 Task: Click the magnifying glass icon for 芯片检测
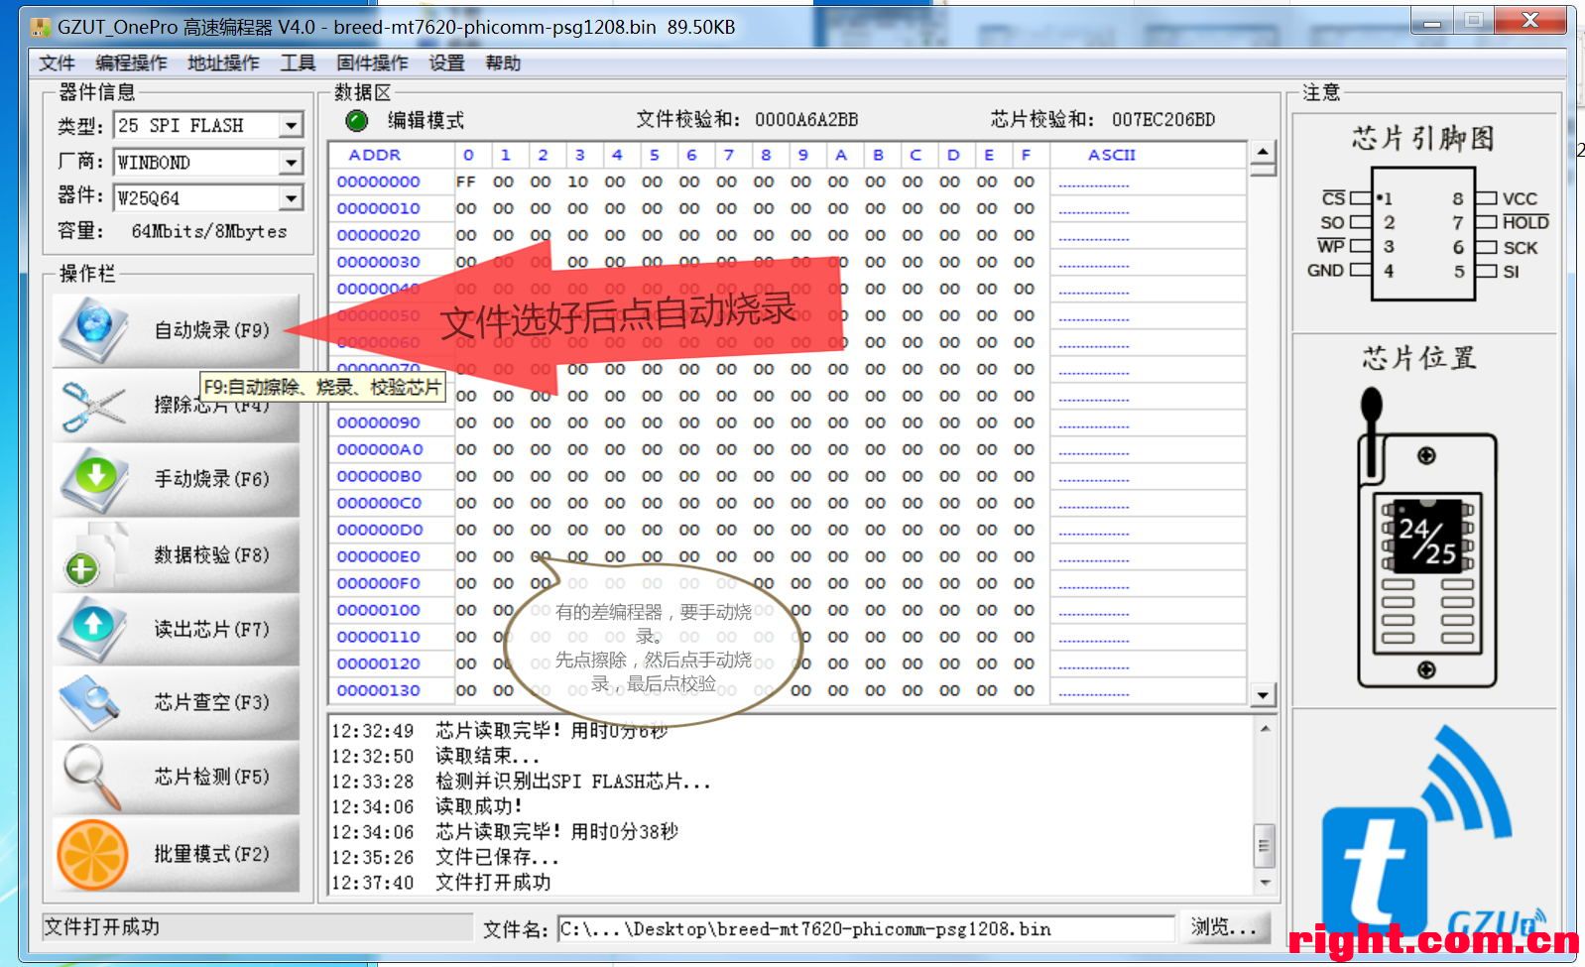click(x=91, y=778)
